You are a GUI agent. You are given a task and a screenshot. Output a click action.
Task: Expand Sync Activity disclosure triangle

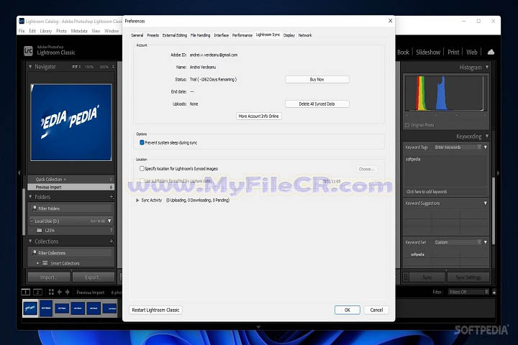coord(137,200)
